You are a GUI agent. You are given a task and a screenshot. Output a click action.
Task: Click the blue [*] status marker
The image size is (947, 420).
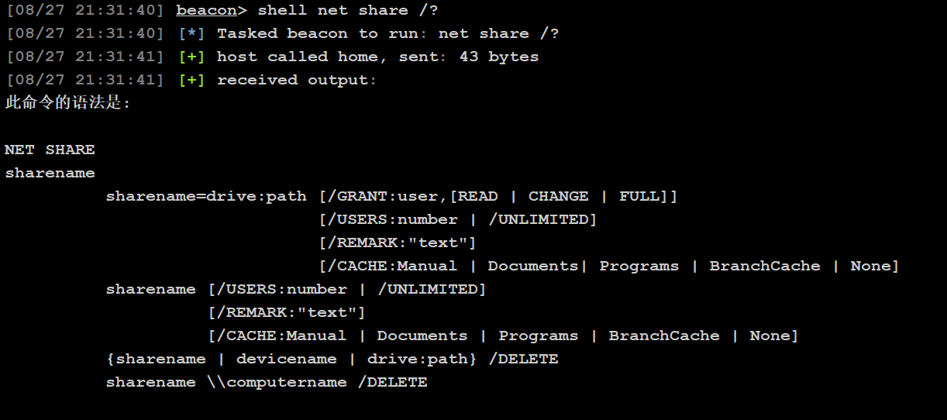[x=191, y=34]
